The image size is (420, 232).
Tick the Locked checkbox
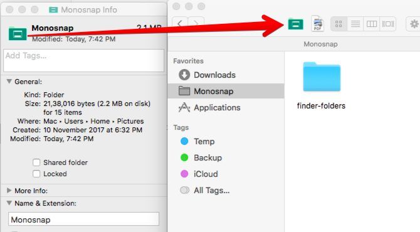[36, 174]
